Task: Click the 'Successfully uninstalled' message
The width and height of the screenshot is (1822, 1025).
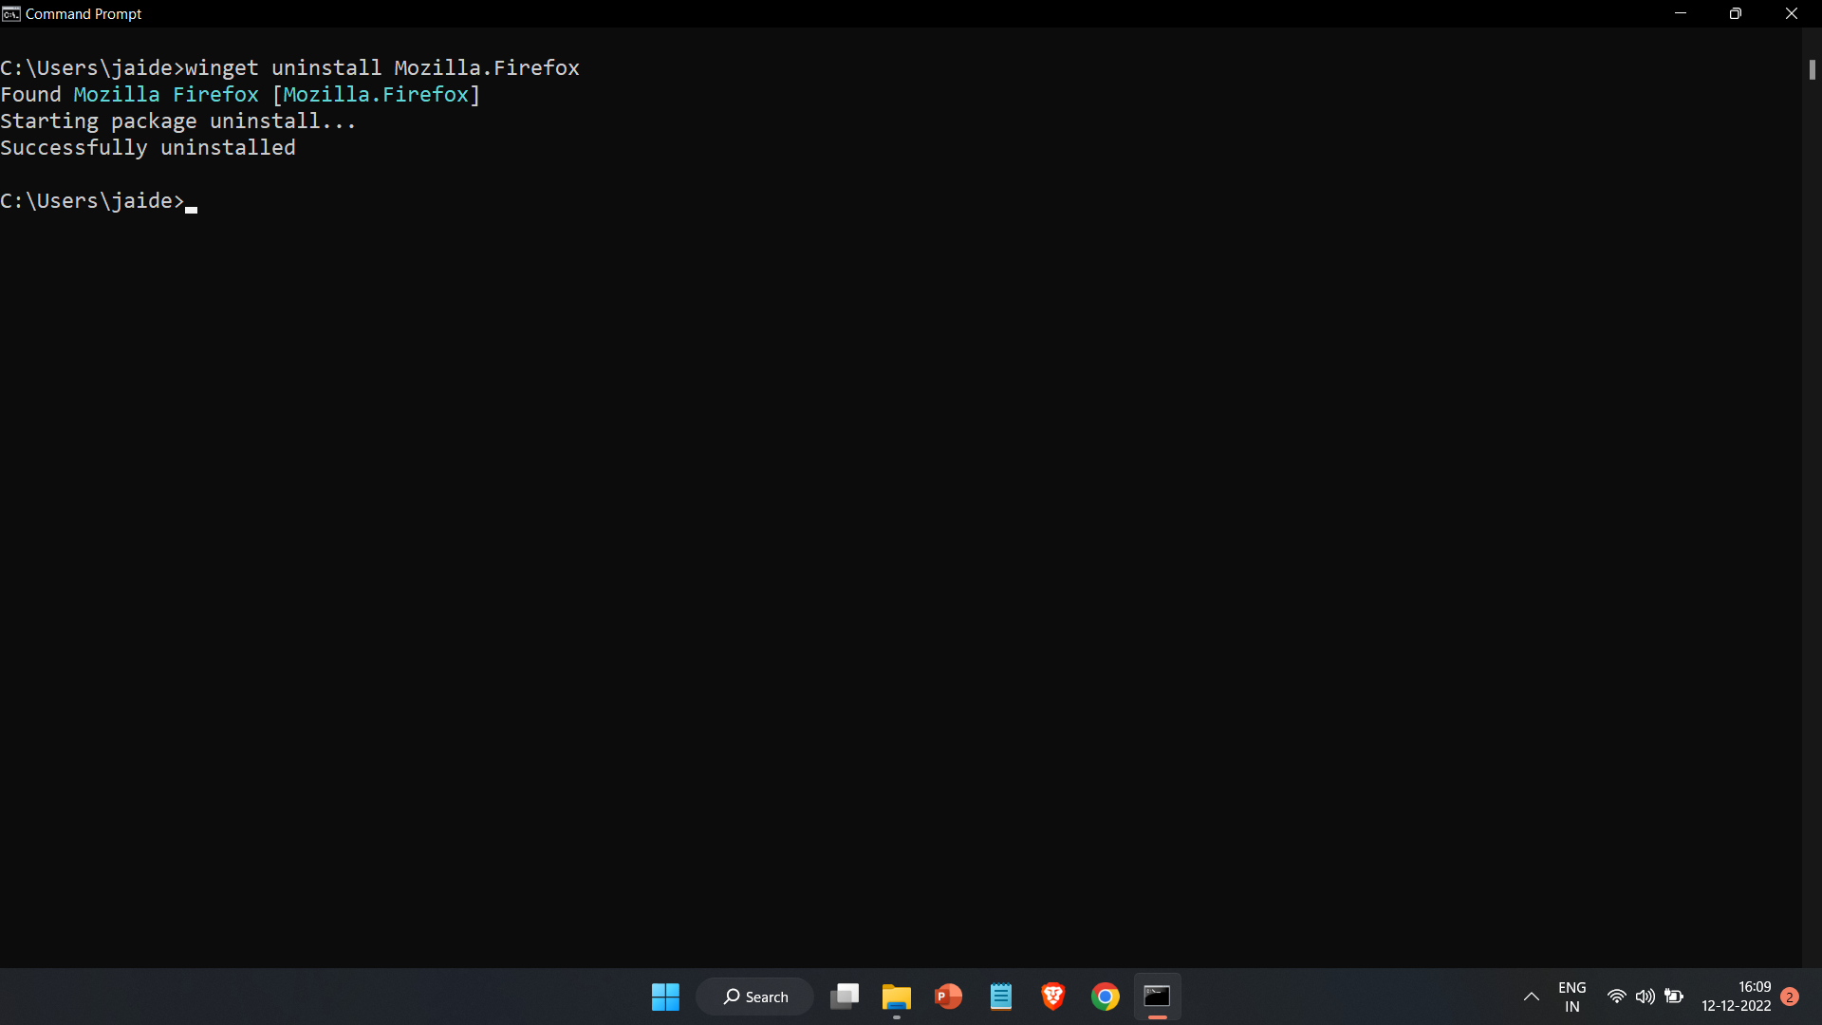Action: [x=148, y=148]
